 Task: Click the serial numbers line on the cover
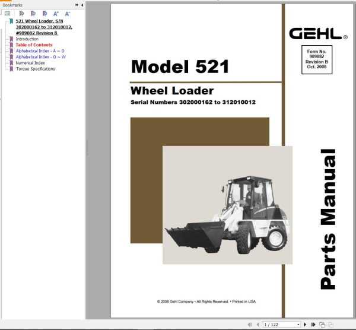pos(193,102)
